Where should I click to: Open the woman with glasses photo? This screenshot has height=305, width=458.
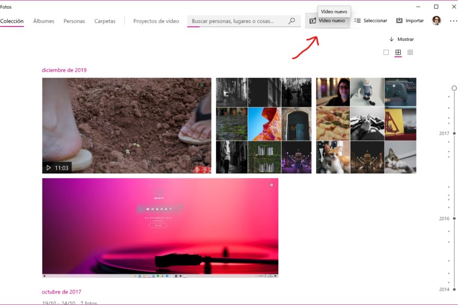(333, 92)
